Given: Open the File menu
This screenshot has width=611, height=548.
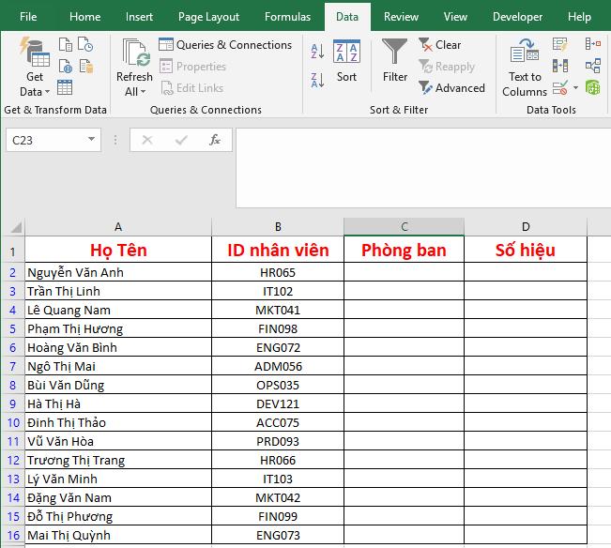Looking at the screenshot, I should tap(28, 17).
